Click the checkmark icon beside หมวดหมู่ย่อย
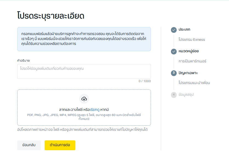Screen dimensions: 229x162 (x=174, y=51)
